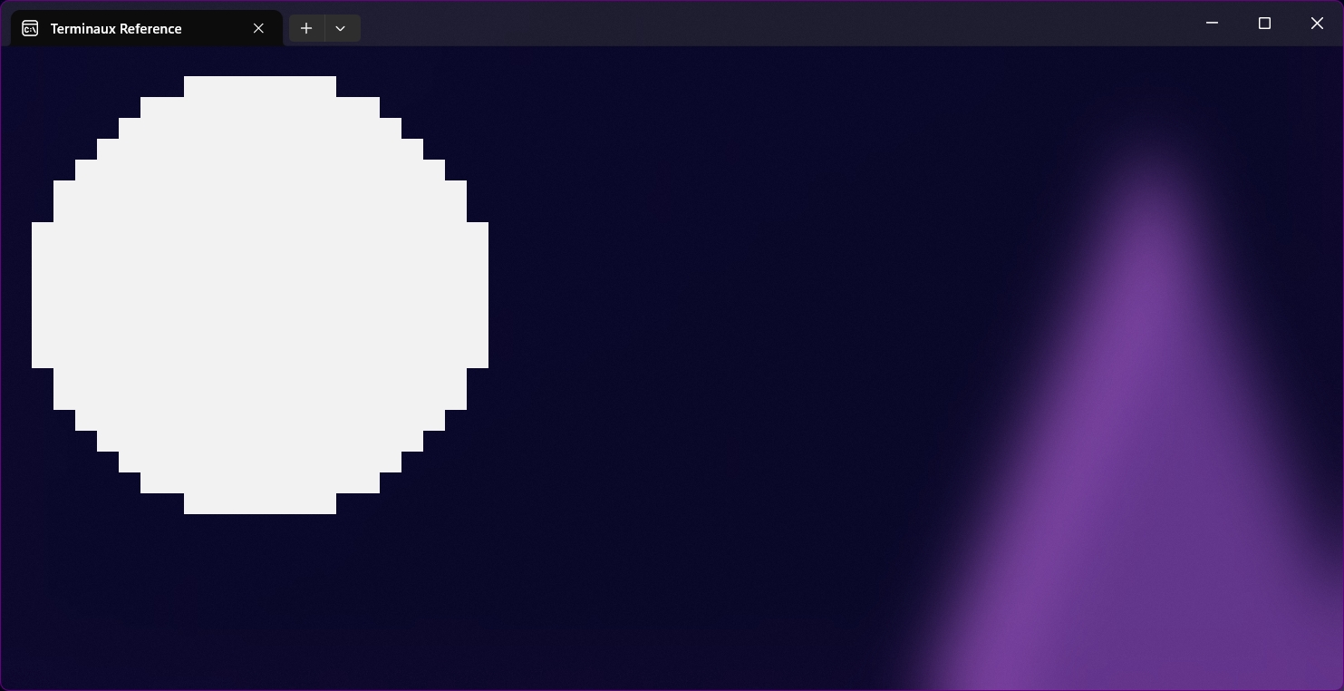Maximize the terminal window

click(x=1264, y=23)
